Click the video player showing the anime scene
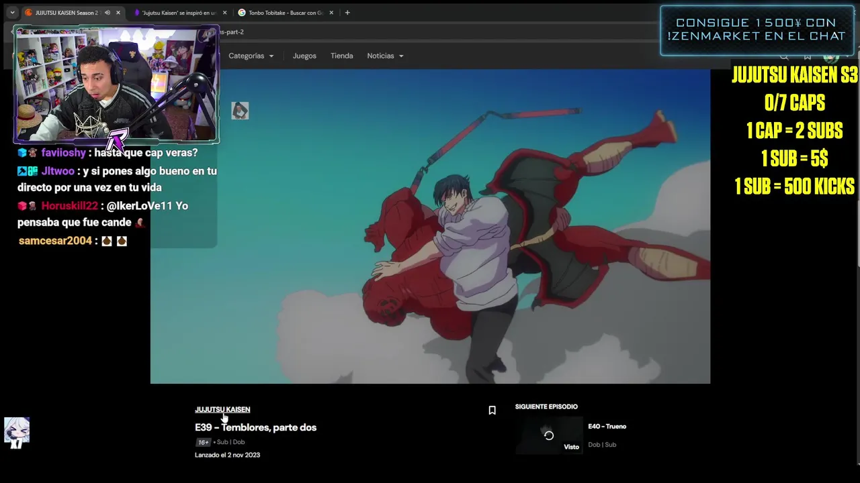 click(430, 227)
